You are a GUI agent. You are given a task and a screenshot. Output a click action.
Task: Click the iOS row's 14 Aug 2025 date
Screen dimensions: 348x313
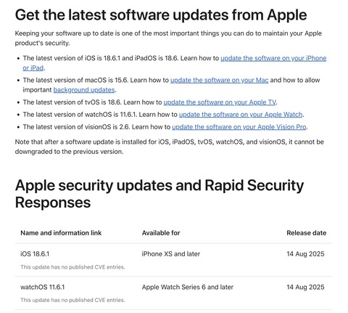coord(305,254)
